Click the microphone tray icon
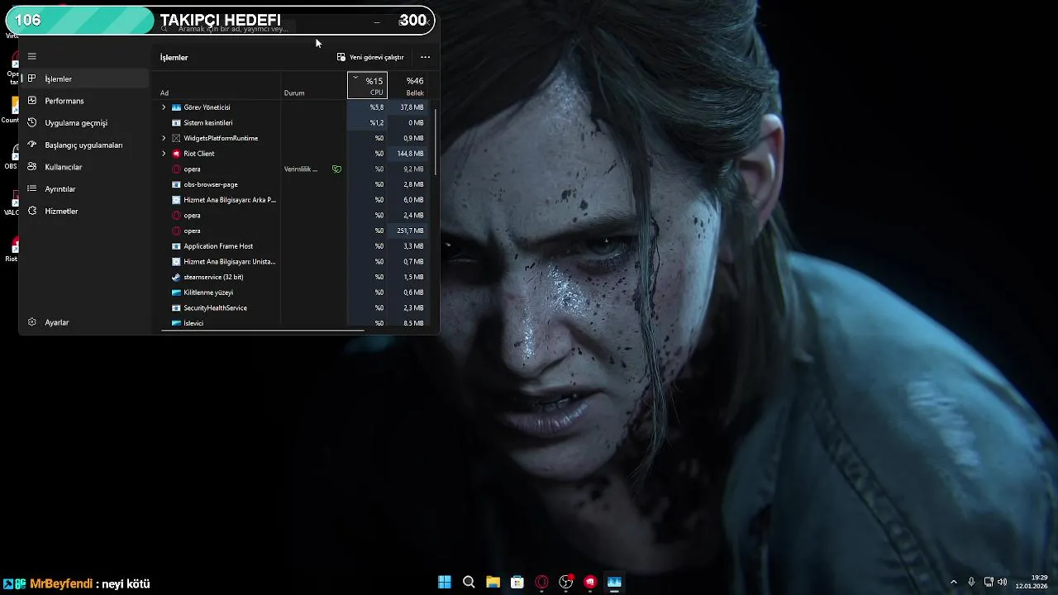 (971, 582)
